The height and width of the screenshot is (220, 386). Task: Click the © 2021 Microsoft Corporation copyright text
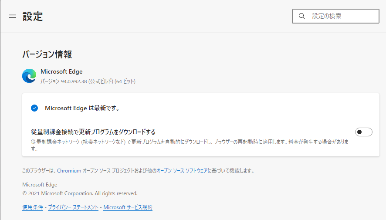point(80,193)
